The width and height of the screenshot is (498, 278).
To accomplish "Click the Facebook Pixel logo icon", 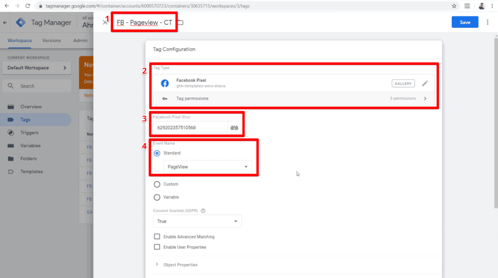I will coord(165,83).
